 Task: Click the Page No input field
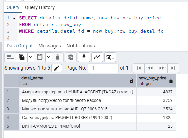pyautogui.click(x=103, y=68)
